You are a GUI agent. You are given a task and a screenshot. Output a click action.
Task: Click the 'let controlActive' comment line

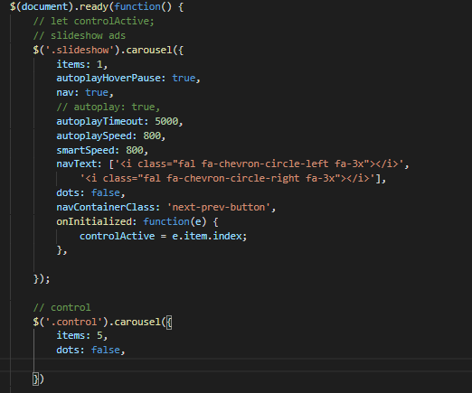(93, 21)
